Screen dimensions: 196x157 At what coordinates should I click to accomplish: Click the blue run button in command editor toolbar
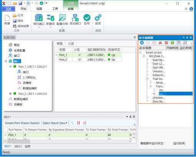tap(142, 43)
